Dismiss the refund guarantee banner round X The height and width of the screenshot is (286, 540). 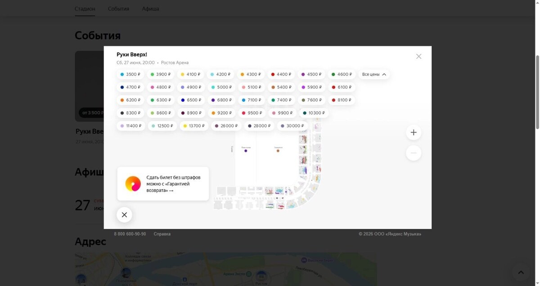[x=124, y=215]
